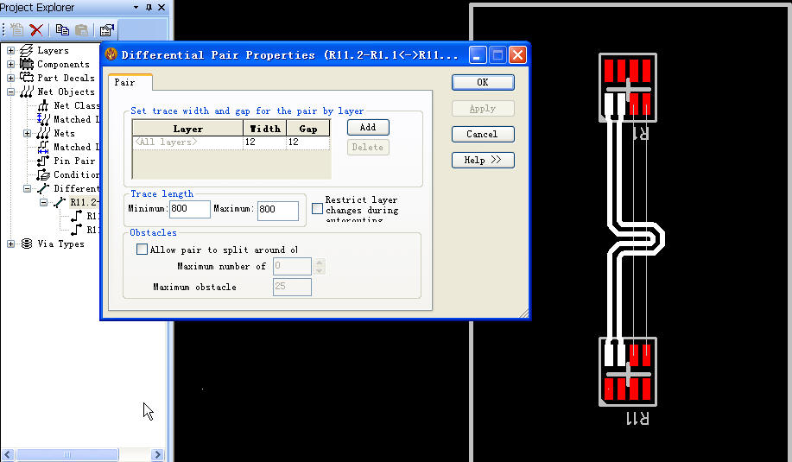792x462 pixels.
Task: Click the New item icon in Project Explorer toolbar
Action: pos(16,29)
